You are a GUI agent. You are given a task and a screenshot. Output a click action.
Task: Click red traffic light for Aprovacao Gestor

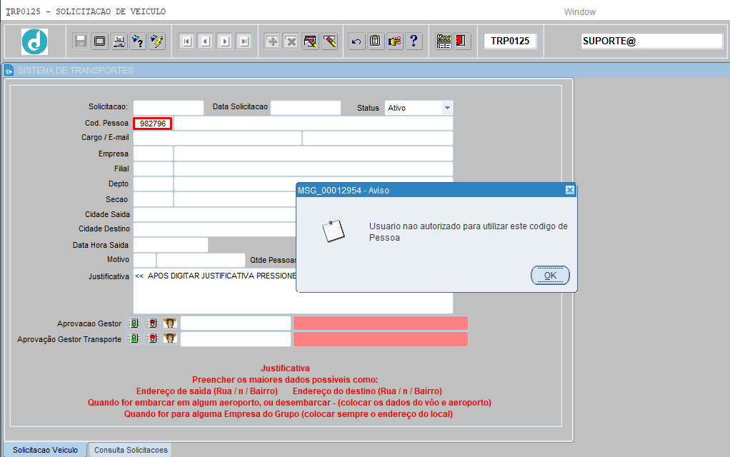151,323
